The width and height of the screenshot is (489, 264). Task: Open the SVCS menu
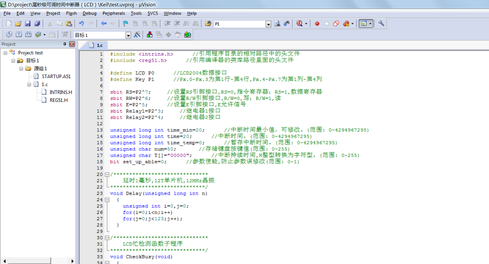click(x=153, y=13)
